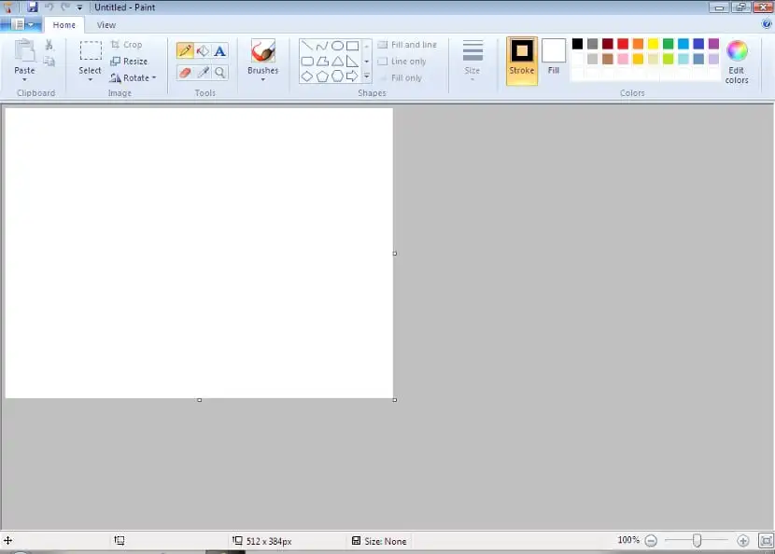Click the white drawing canvas

[x=199, y=253]
